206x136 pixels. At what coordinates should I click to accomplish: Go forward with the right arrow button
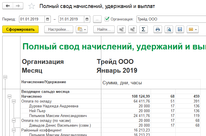[x=18, y=6]
